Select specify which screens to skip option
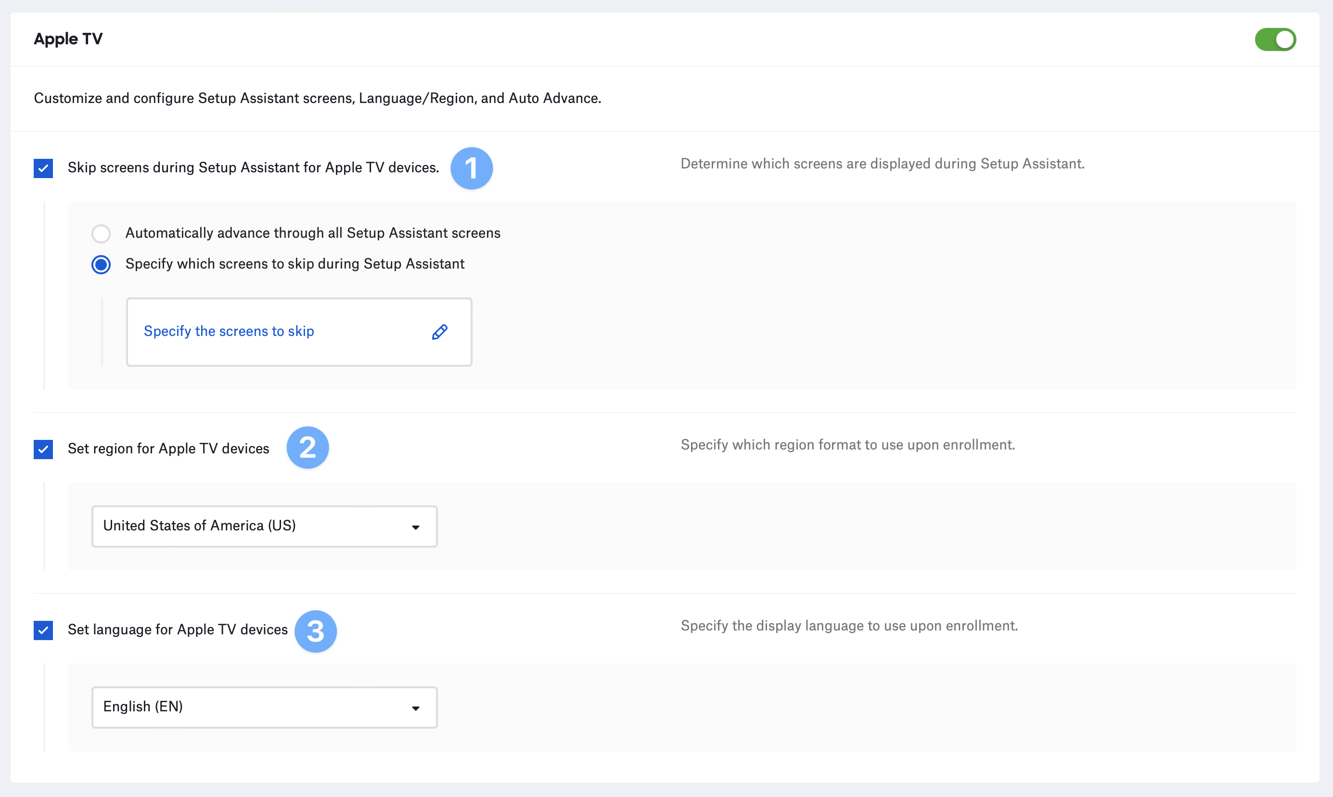The width and height of the screenshot is (1333, 797). pyautogui.click(x=101, y=264)
